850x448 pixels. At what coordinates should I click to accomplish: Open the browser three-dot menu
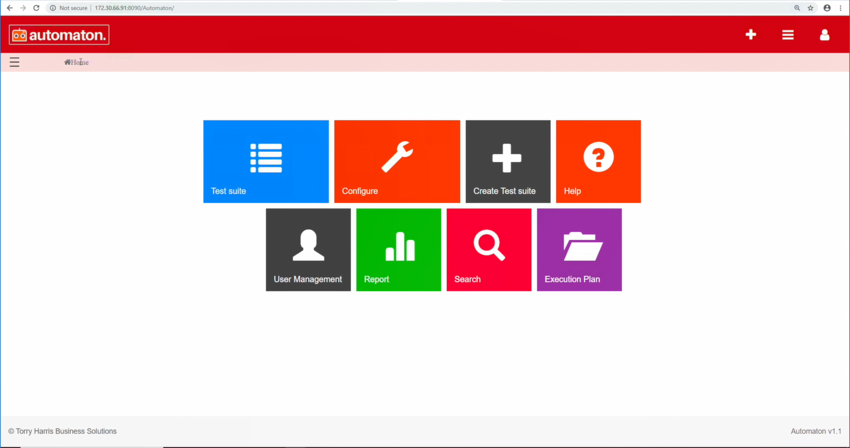[x=840, y=8]
